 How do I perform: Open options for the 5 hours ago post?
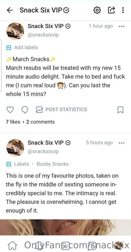coord(122,143)
